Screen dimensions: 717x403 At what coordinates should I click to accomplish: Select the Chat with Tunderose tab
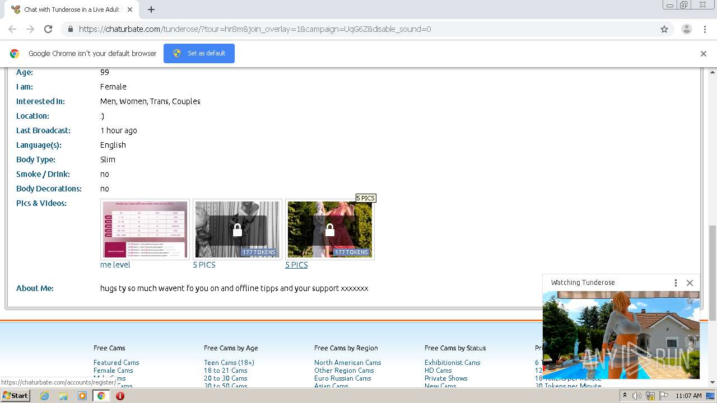pyautogui.click(x=72, y=10)
